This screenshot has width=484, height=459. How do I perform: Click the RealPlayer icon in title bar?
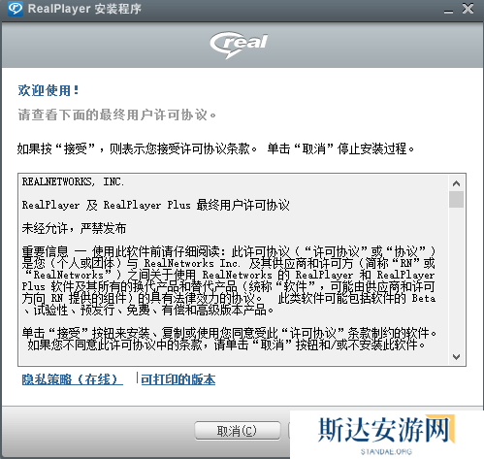[x=16, y=9]
